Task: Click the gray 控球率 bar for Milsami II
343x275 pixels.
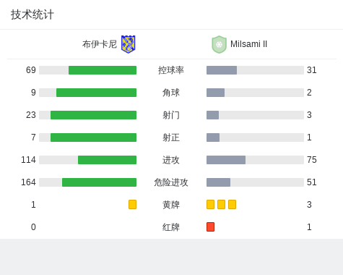Action: (222, 70)
